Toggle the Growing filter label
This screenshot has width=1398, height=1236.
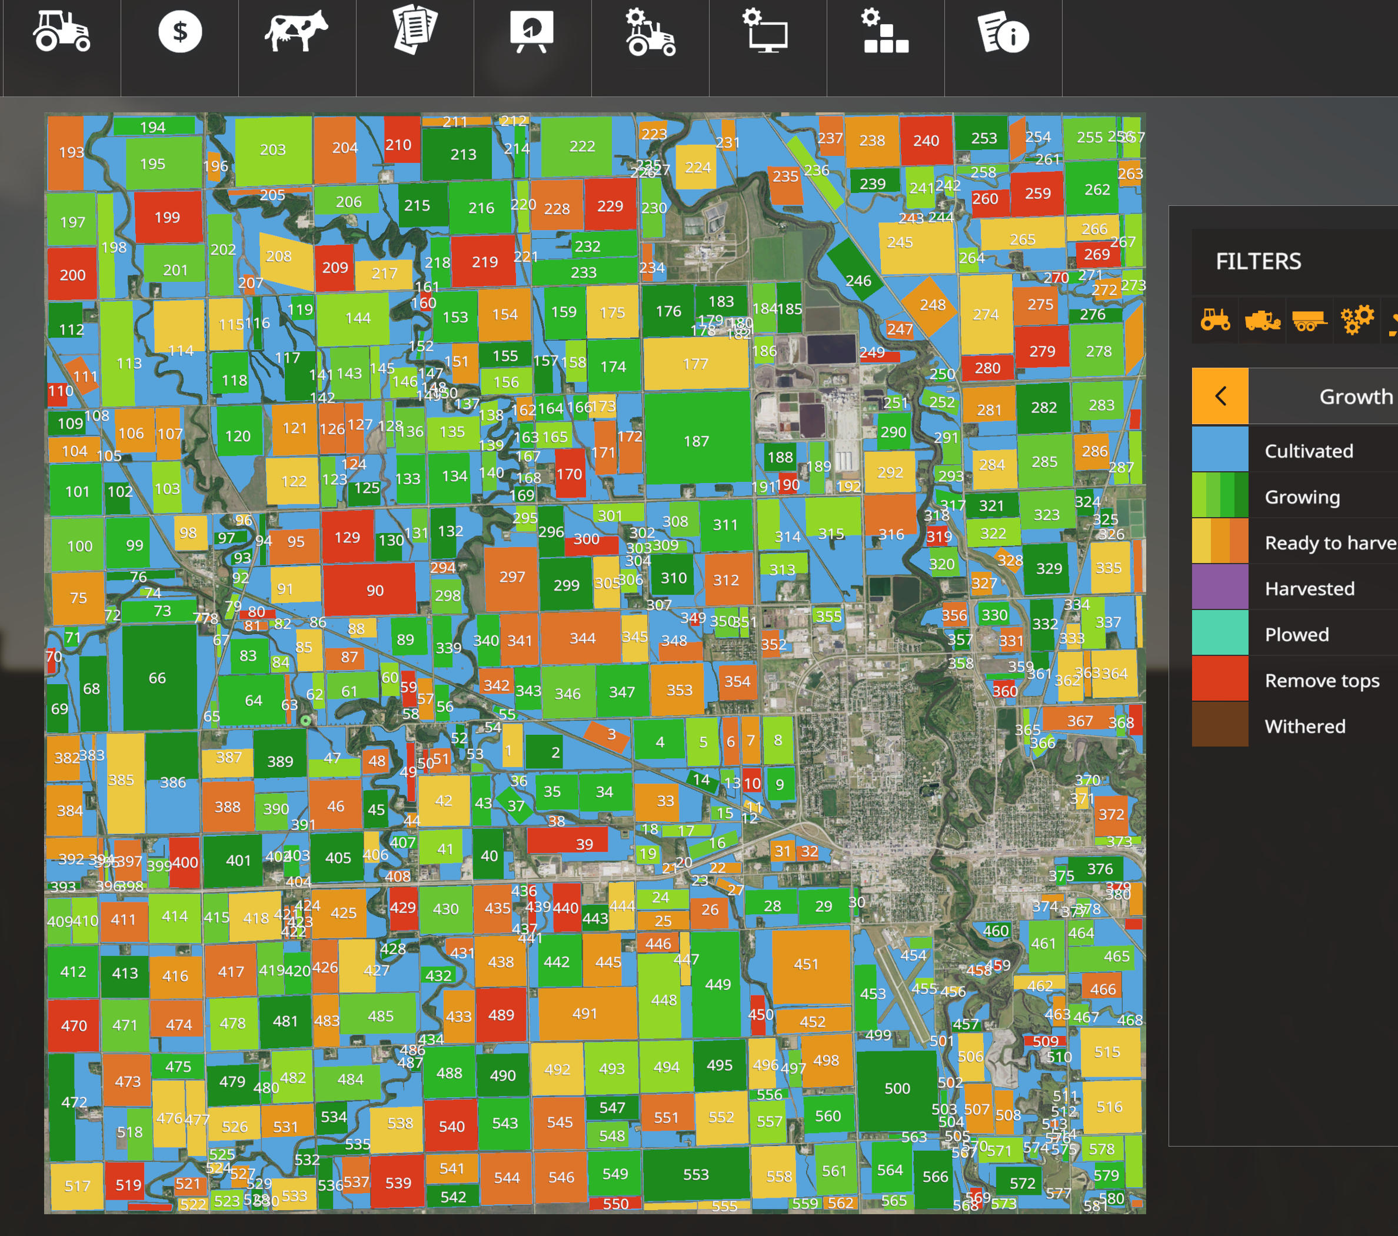click(1302, 497)
